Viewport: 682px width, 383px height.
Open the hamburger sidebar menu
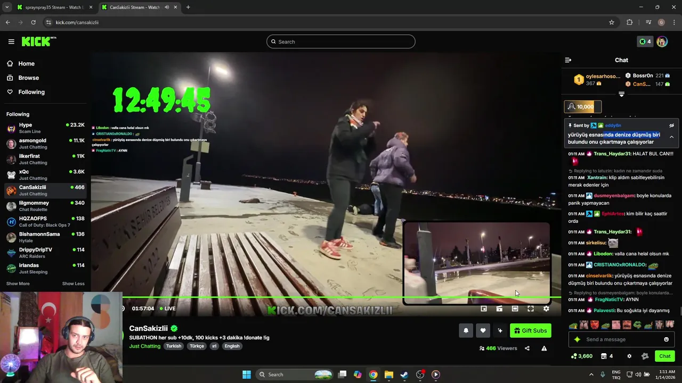coord(11,41)
